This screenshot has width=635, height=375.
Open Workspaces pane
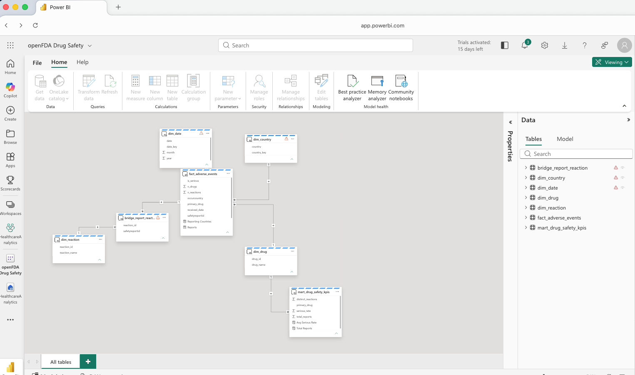coord(10,207)
